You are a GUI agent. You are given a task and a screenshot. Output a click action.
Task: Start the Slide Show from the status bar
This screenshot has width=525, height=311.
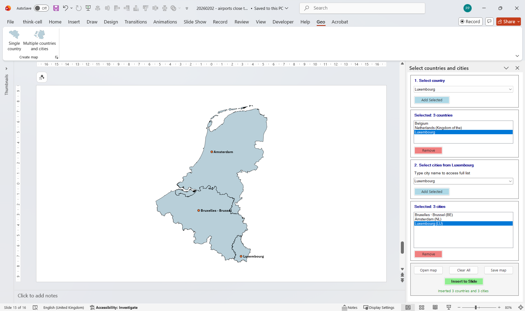pos(448,307)
